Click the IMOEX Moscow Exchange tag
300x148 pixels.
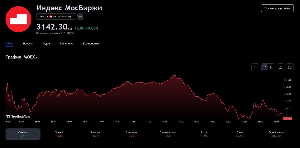coord(56,17)
